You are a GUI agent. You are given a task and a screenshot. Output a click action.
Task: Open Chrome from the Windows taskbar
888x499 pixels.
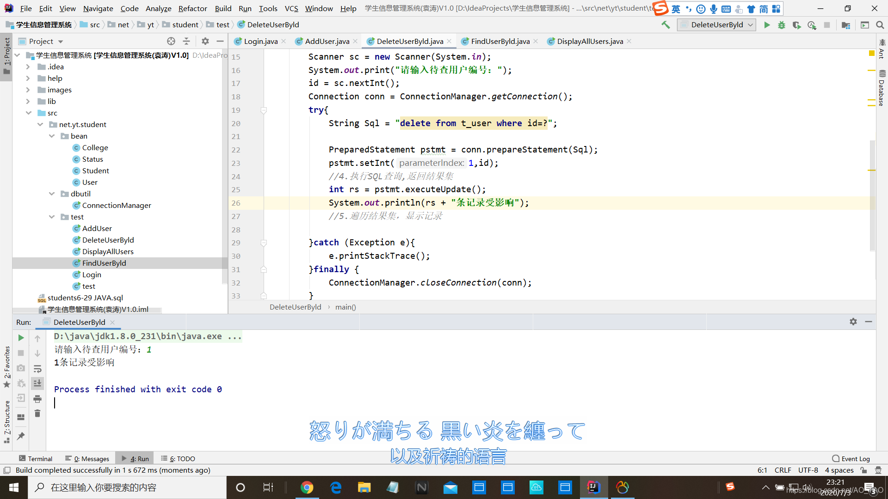(307, 487)
